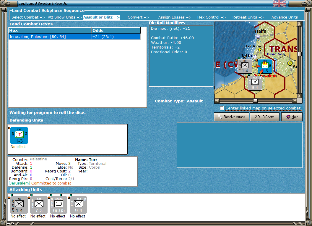Click the Weather: -4.00 modifier line
The image size is (312, 226).
166,42
